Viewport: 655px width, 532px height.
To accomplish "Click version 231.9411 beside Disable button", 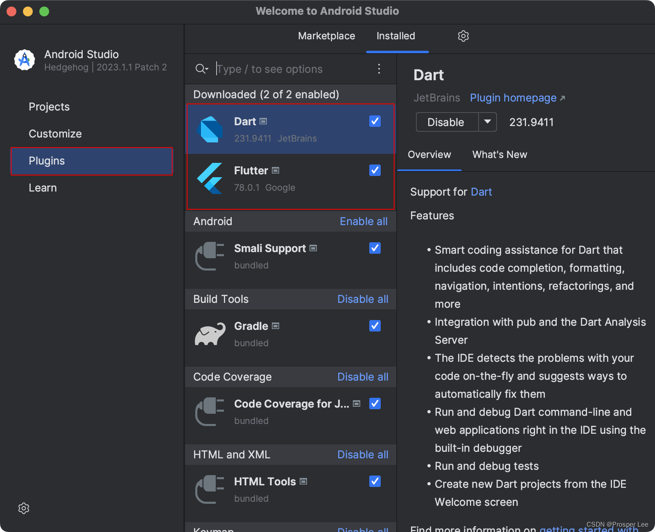I will pyautogui.click(x=531, y=122).
